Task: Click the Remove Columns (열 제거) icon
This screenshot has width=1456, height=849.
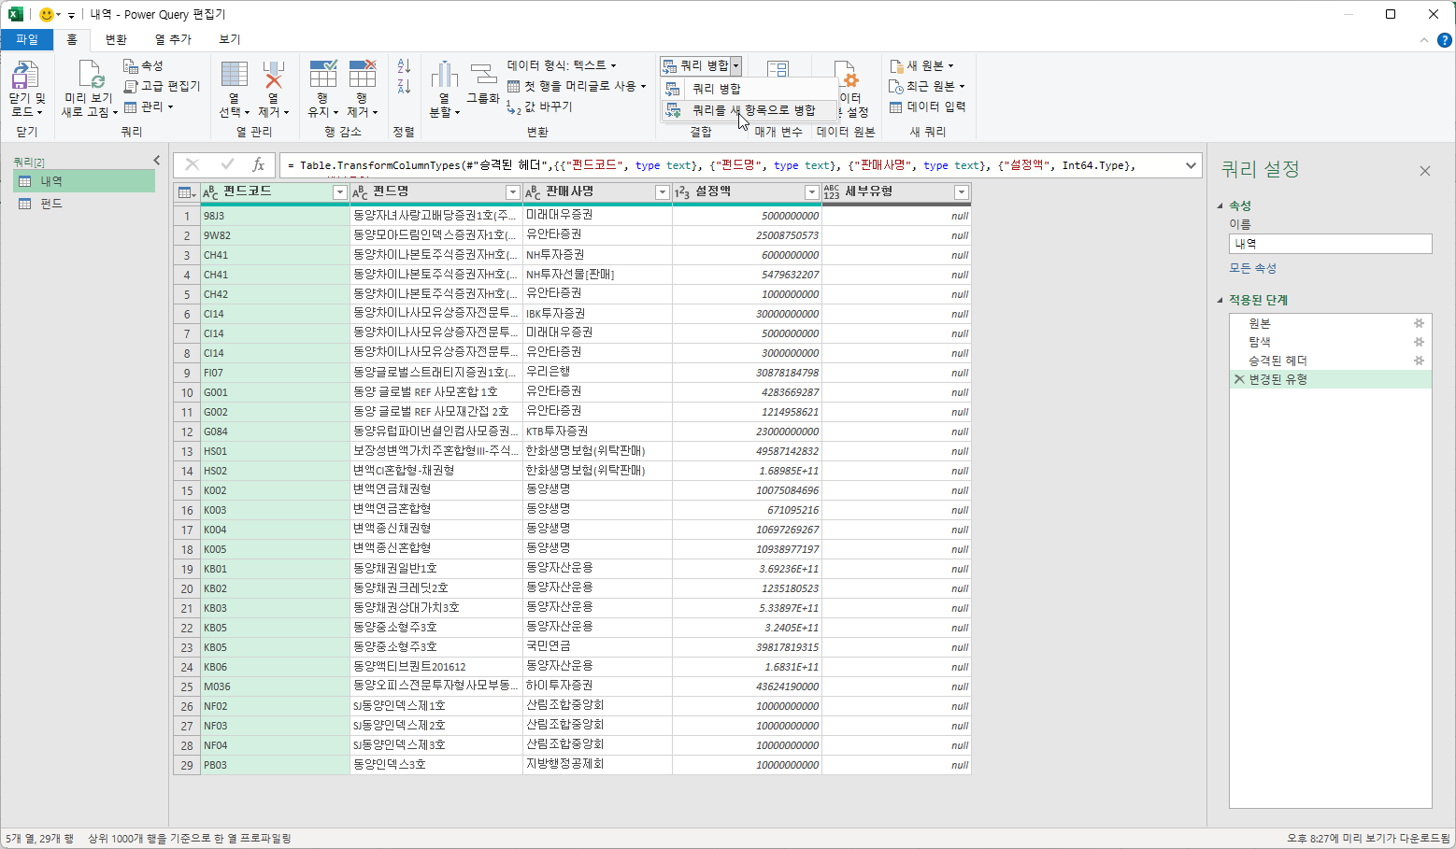Action: coord(274,75)
